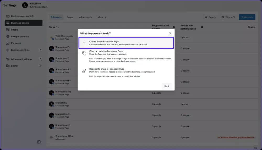Expand the More dropdown tab

click(102, 17)
